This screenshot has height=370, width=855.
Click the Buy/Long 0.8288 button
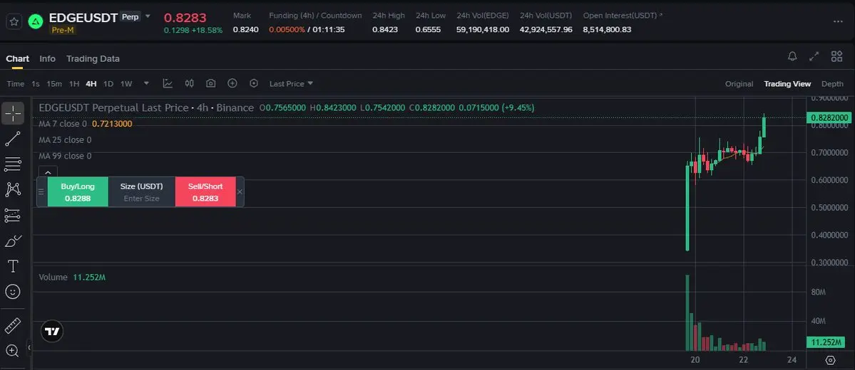tap(78, 192)
